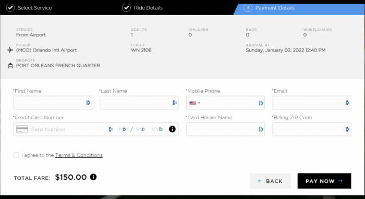Click the flight number WN 2106
This screenshot has width=365, height=199.
point(141,50)
